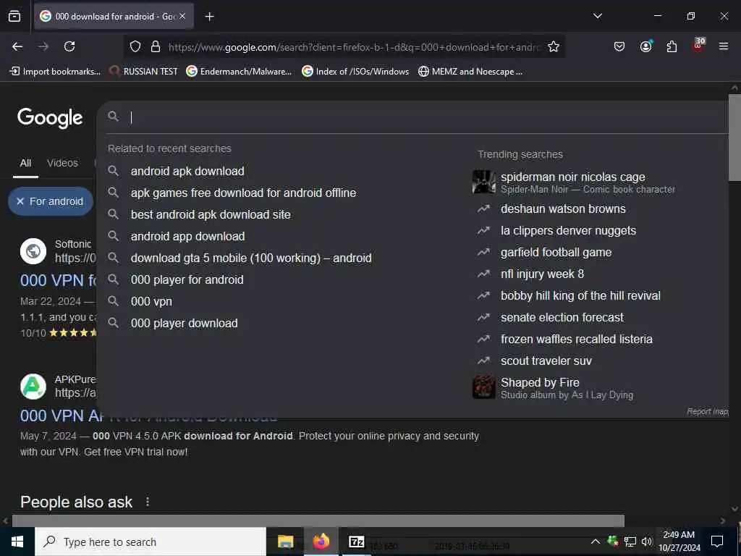This screenshot has width=741, height=556.
Task: Choose suggestion 'android app download'
Action: [187, 237]
